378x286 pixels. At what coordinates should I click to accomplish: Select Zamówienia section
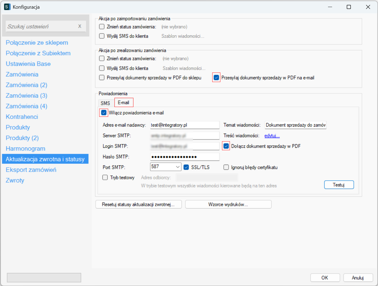22,74
